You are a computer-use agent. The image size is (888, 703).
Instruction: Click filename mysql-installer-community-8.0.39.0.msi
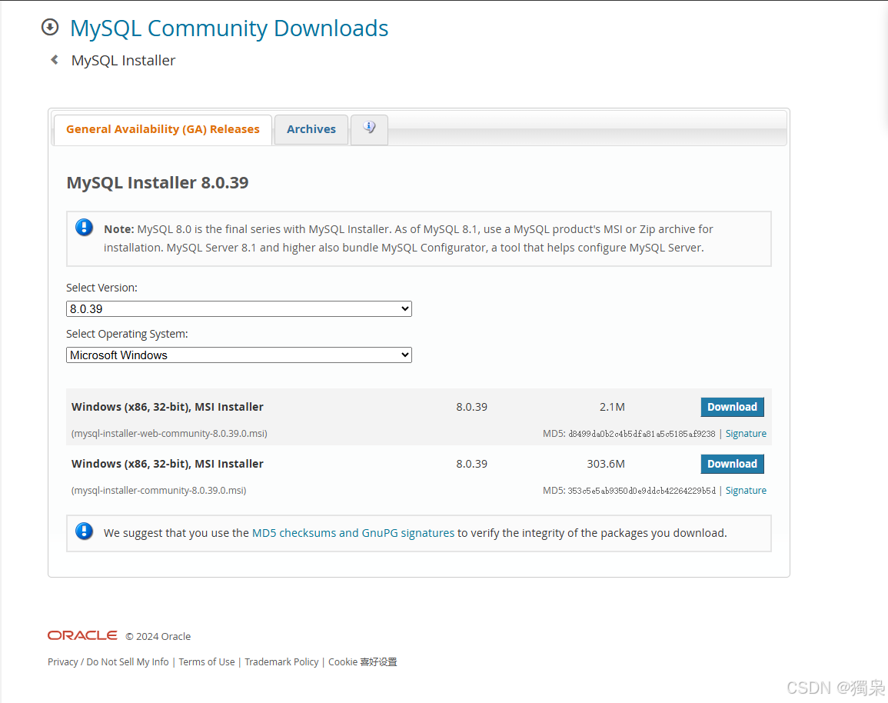pyautogui.click(x=158, y=491)
